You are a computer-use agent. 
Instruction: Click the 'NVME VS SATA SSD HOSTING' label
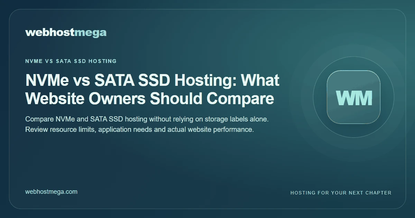tap(71, 61)
